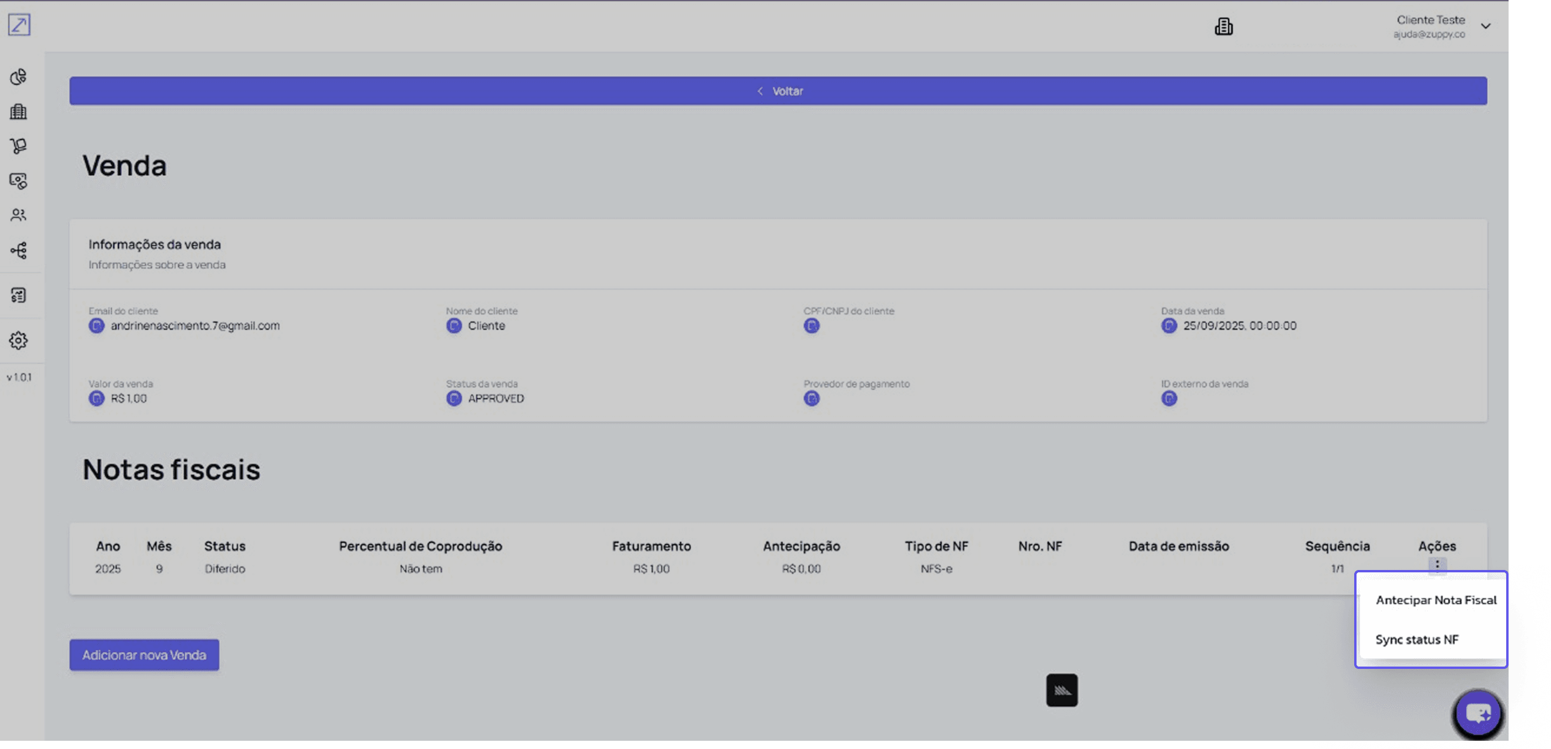1551x749 pixels.
Task: Open the products hand-truck sidebar icon
Action: (x=19, y=145)
